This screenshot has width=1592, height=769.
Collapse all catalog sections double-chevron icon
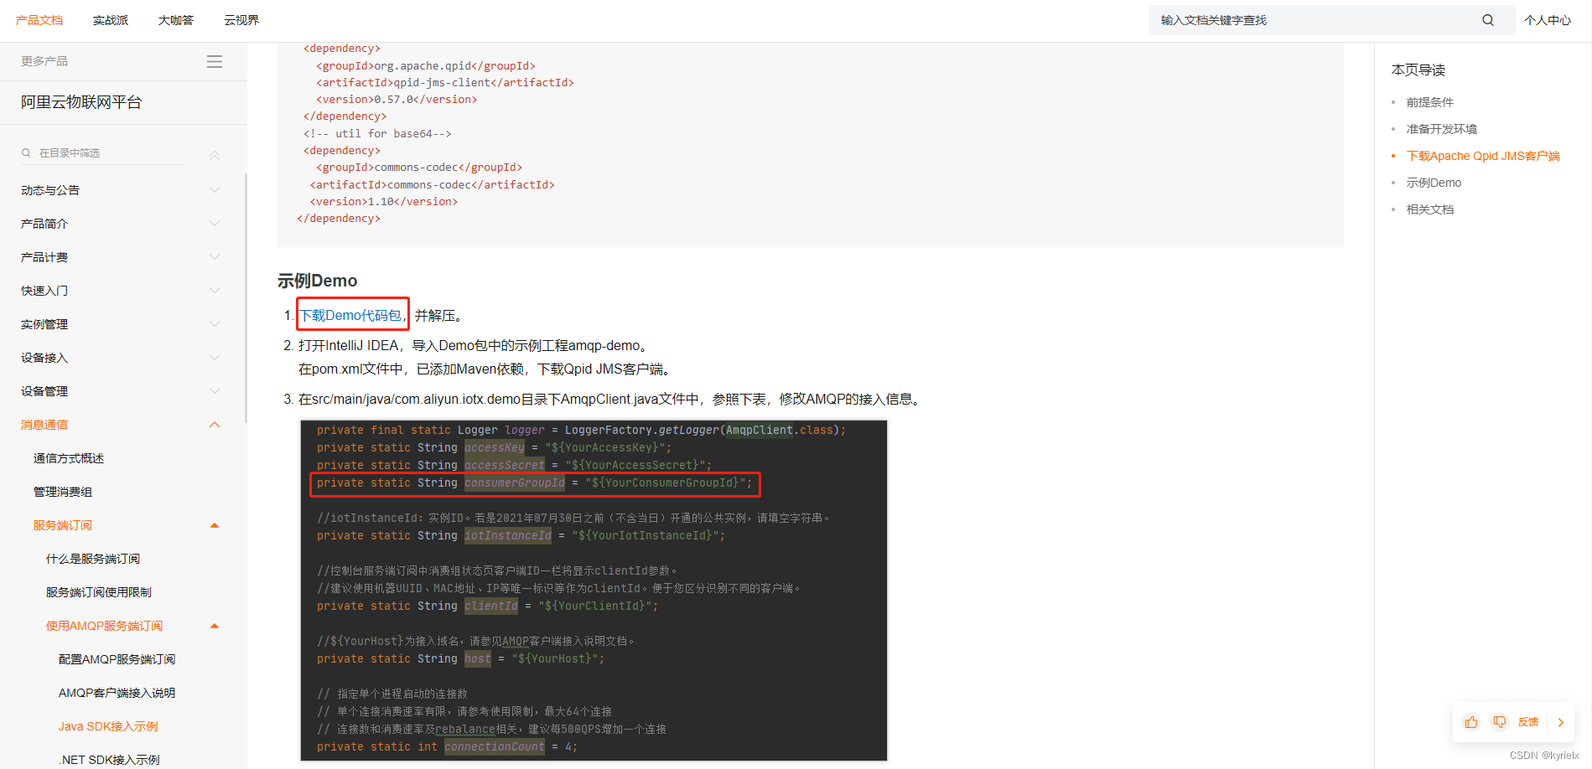point(215,155)
